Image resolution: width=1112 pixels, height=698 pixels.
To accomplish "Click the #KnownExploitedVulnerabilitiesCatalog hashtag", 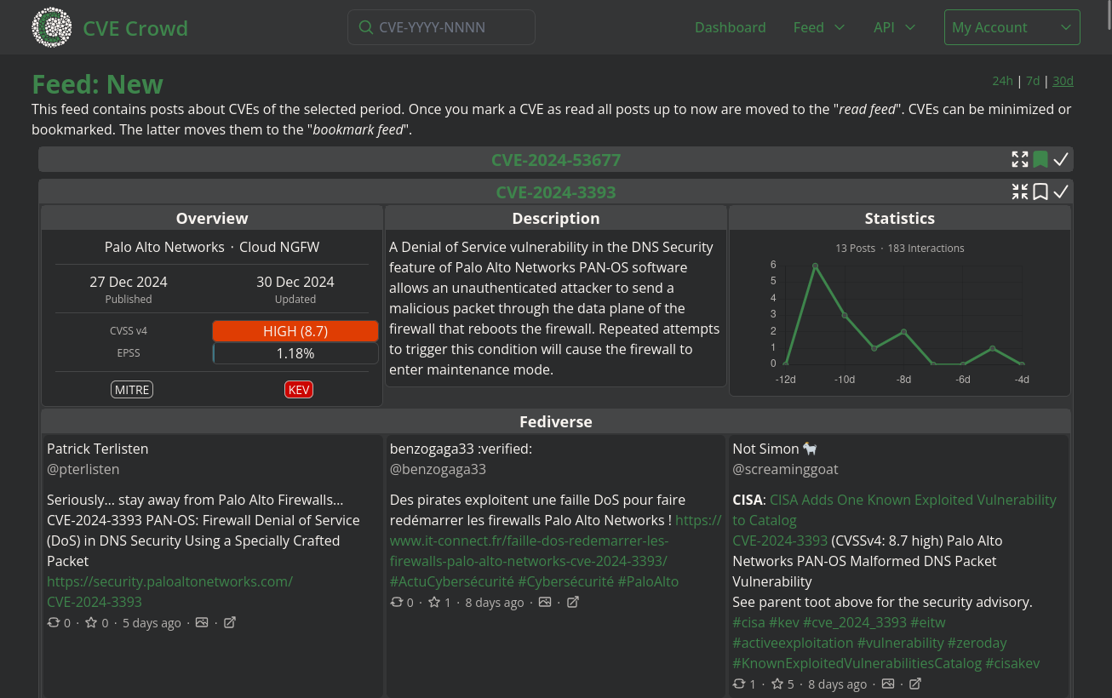I will tap(857, 663).
